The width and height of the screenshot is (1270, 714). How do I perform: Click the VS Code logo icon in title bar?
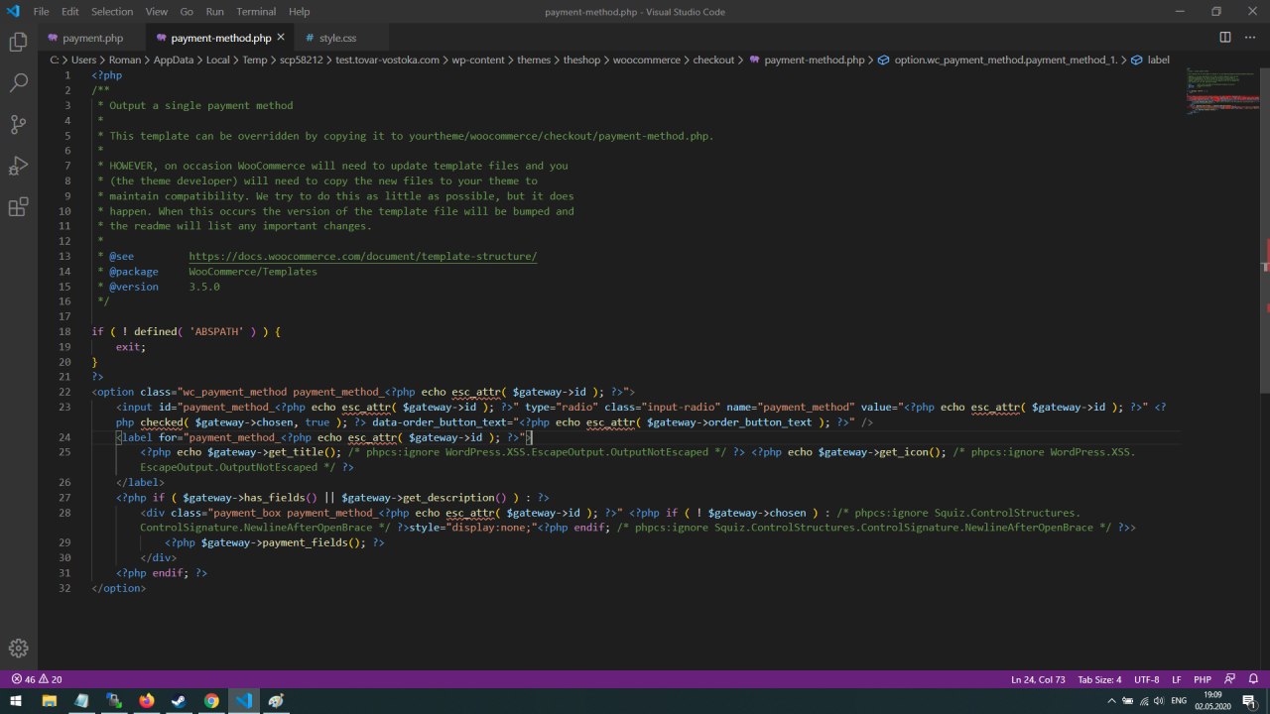point(13,11)
